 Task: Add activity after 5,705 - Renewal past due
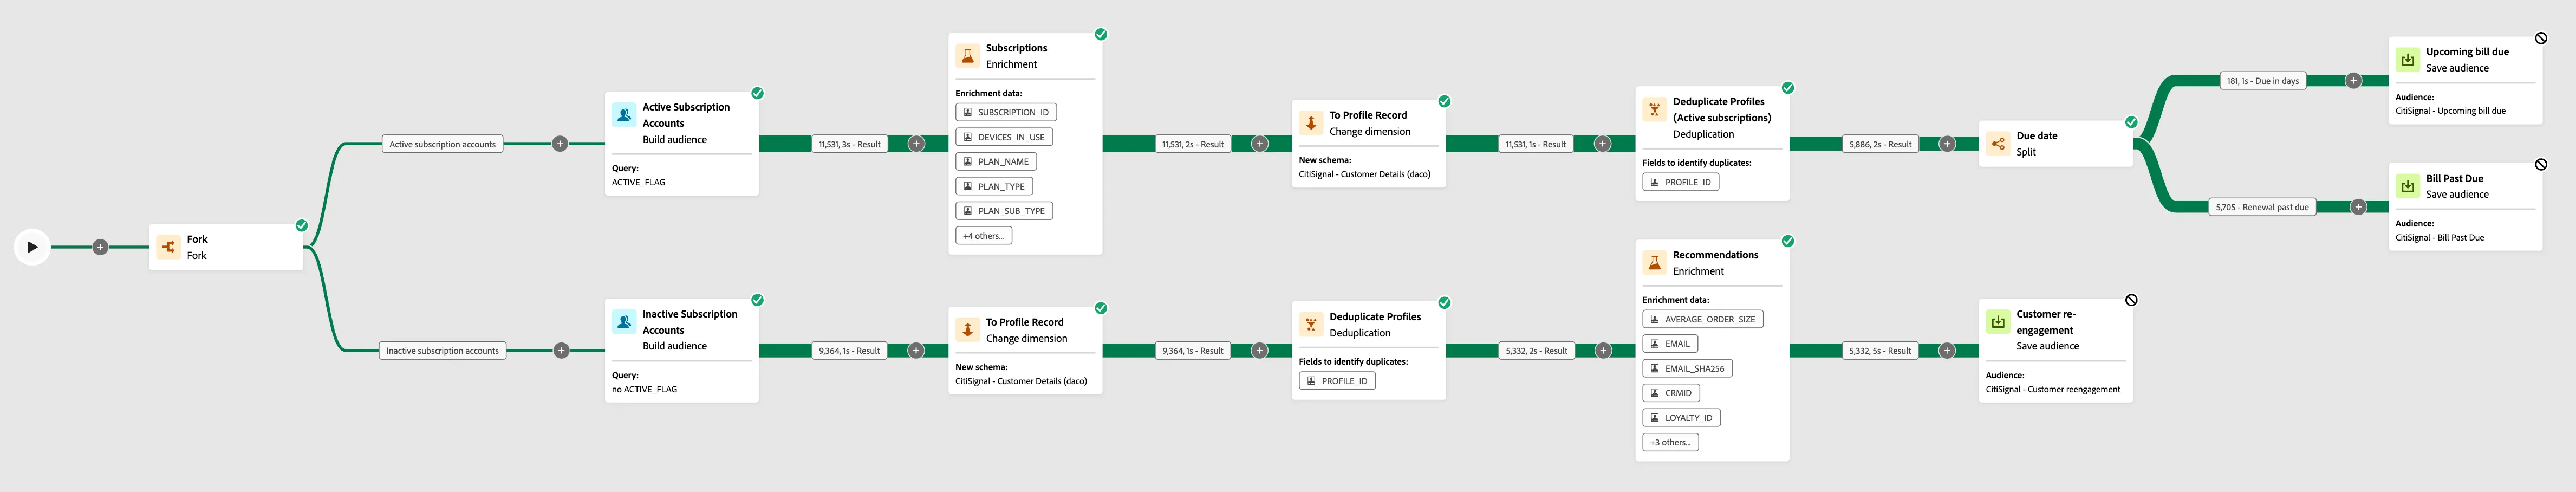(2358, 207)
